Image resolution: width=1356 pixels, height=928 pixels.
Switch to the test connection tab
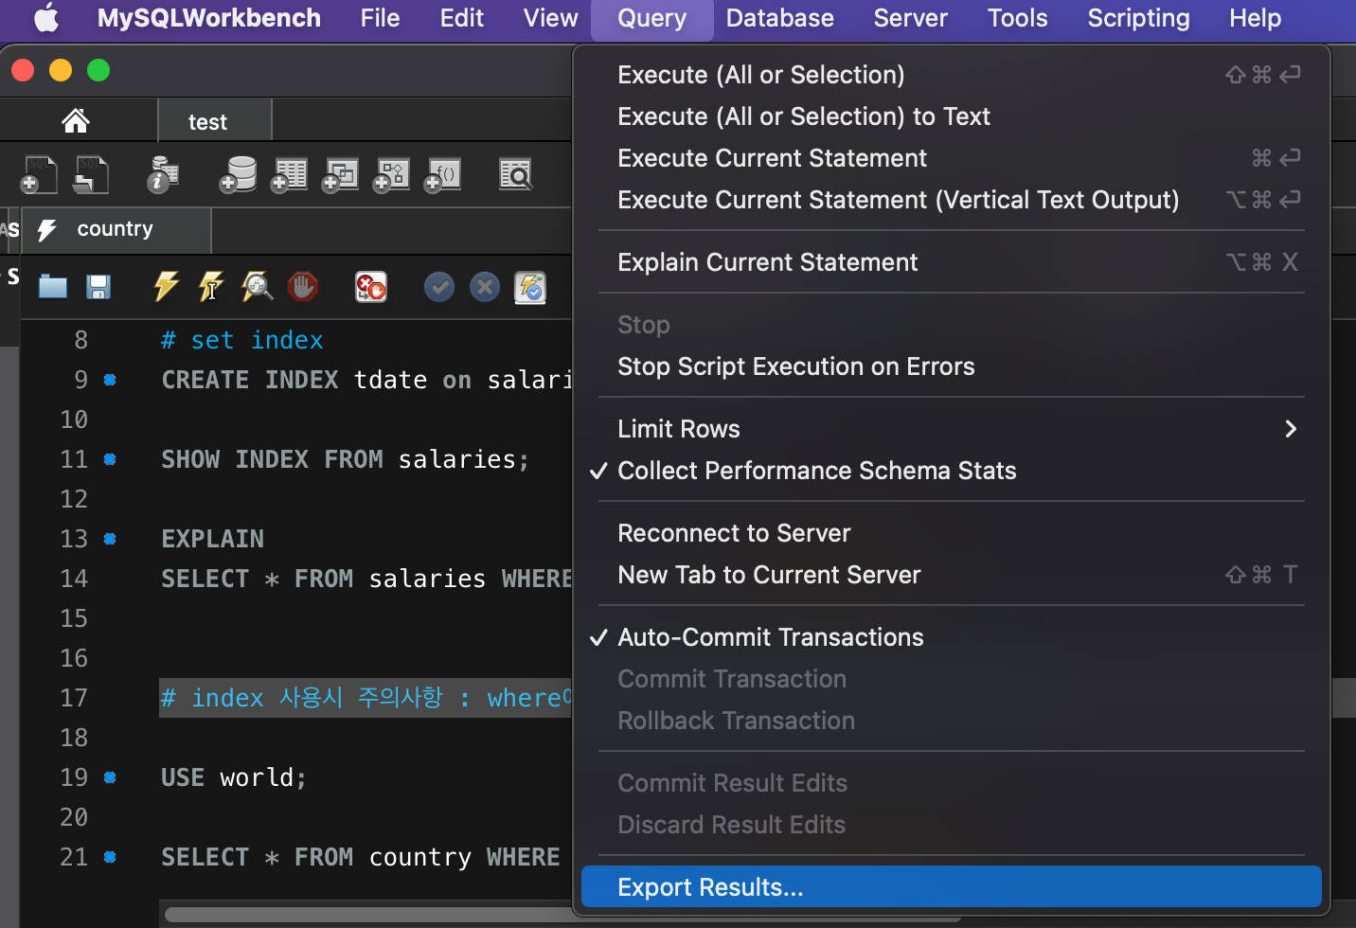(x=215, y=121)
